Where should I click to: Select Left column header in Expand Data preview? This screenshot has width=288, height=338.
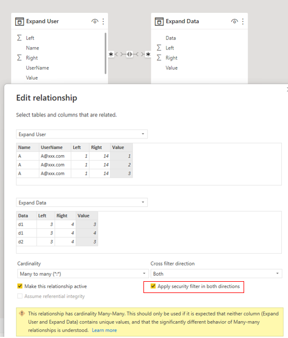[x=46, y=216]
